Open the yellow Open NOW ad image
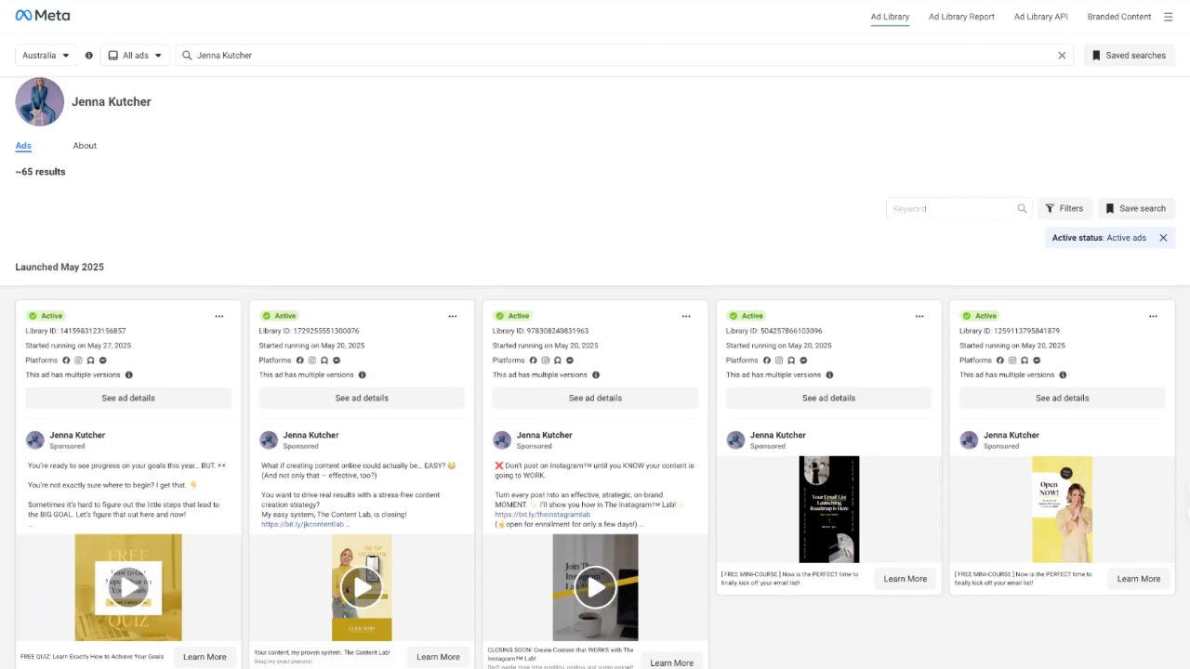This screenshot has width=1190, height=669. click(1063, 509)
